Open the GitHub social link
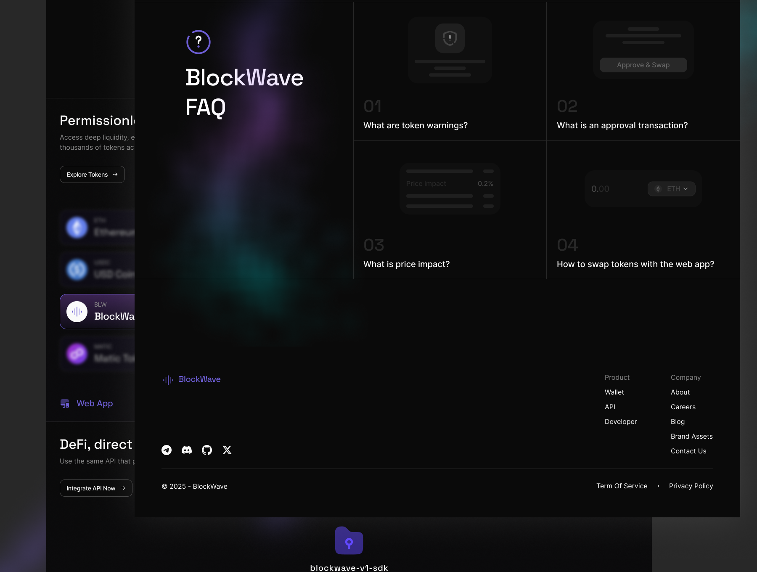The height and width of the screenshot is (572, 757). [x=207, y=450]
